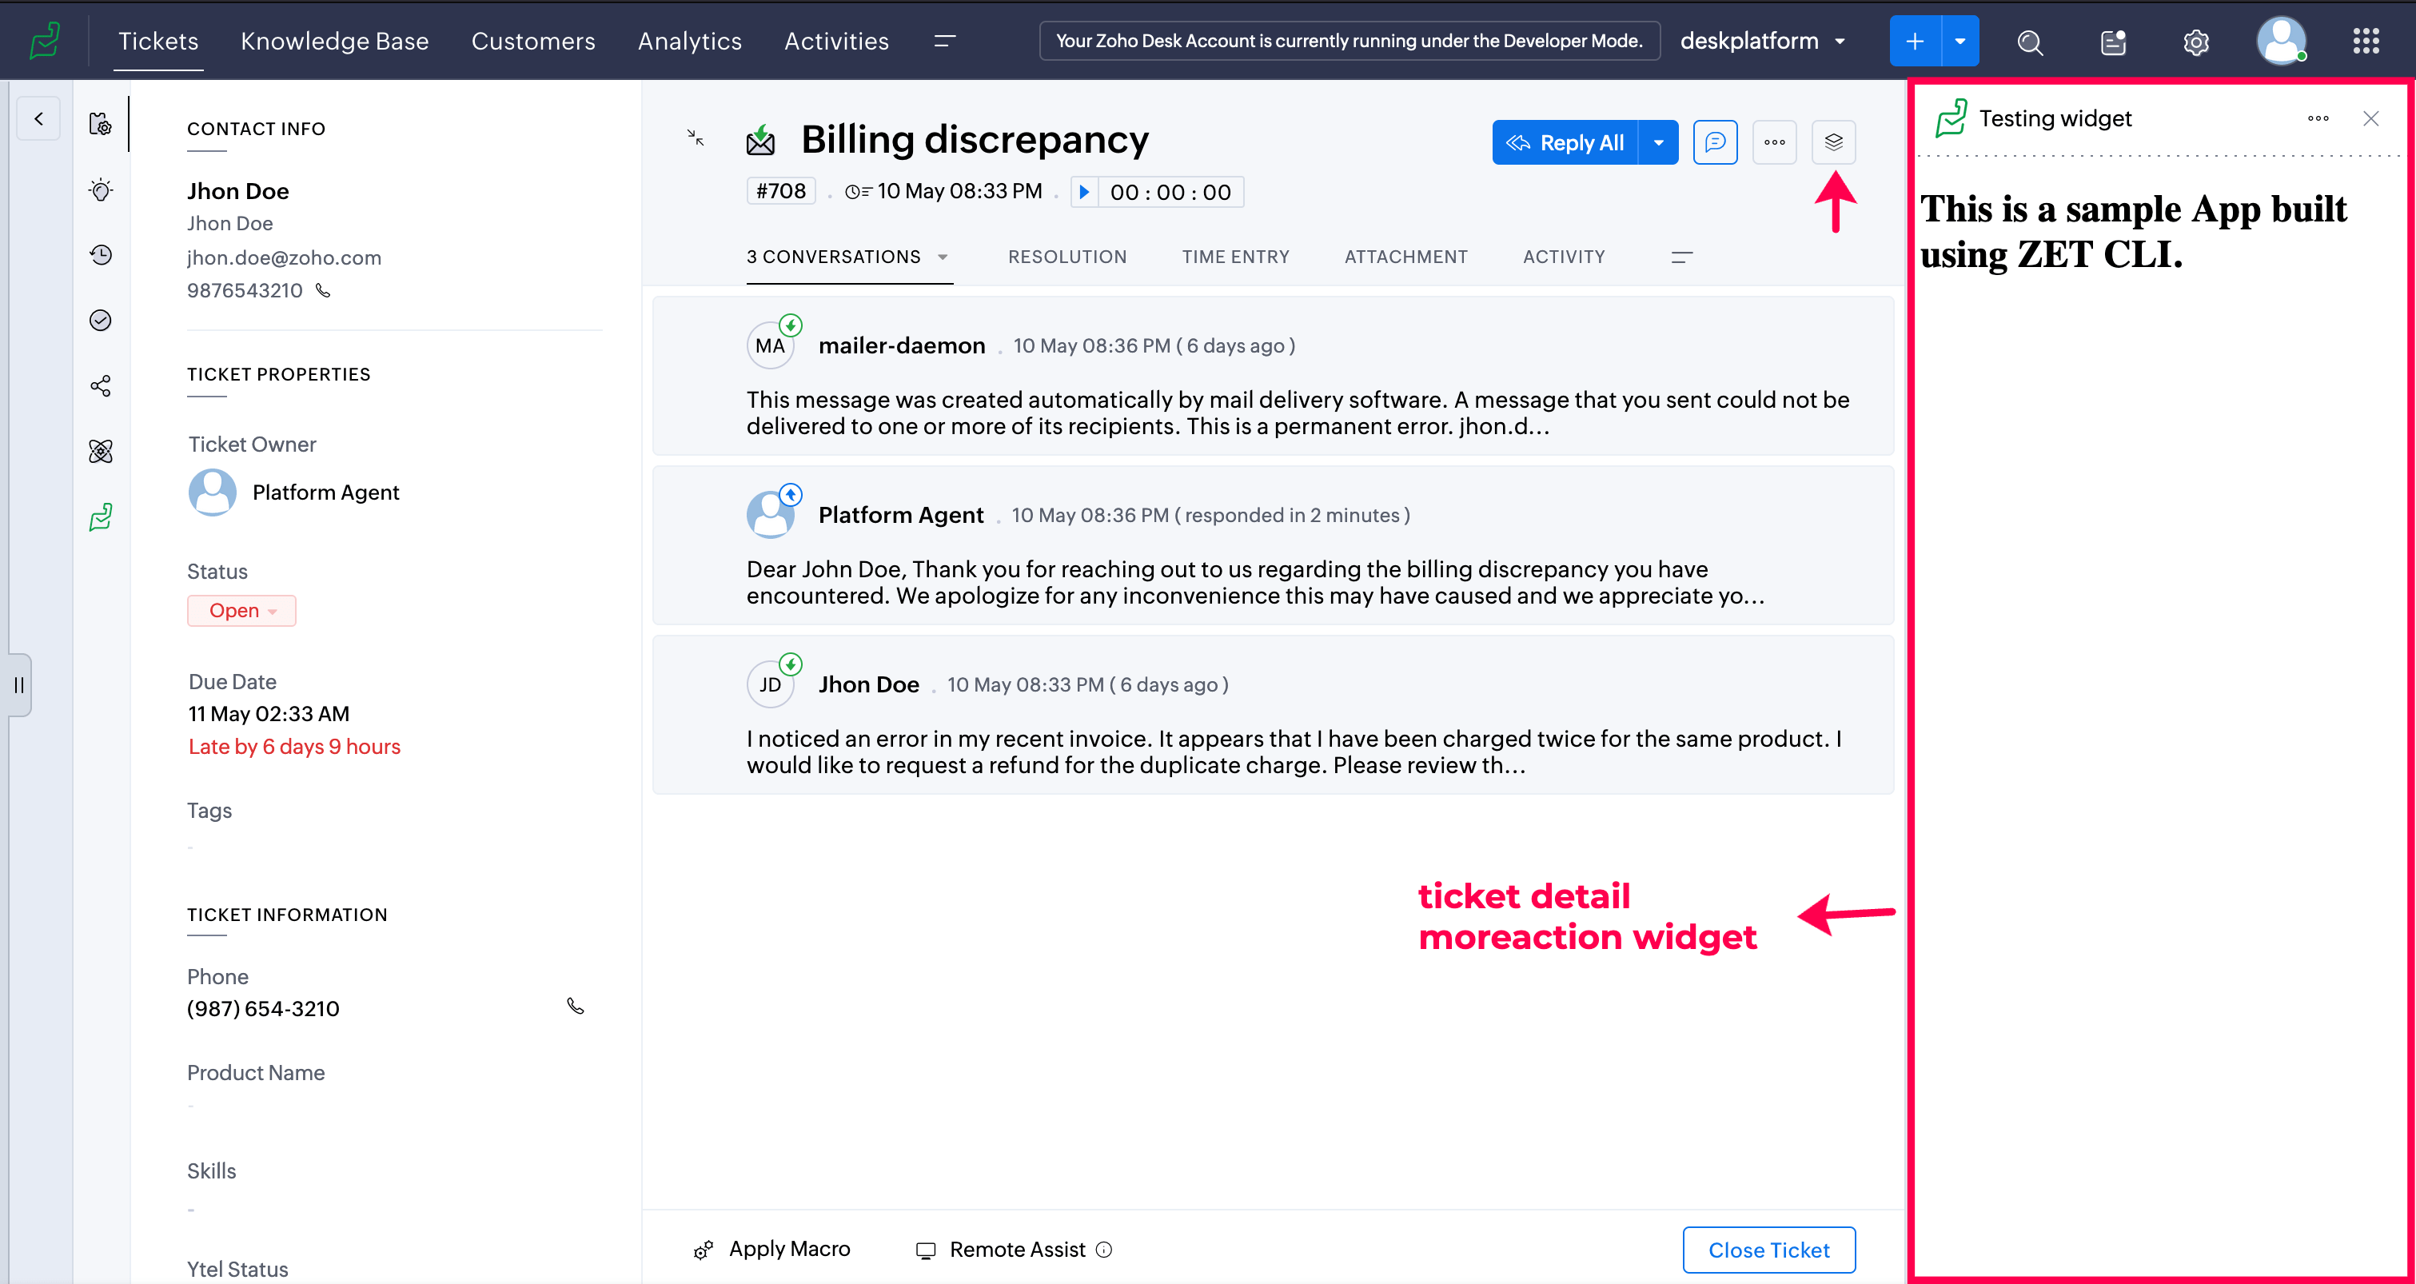
Task: Click the Developer Mode notice banner
Action: [1350, 42]
